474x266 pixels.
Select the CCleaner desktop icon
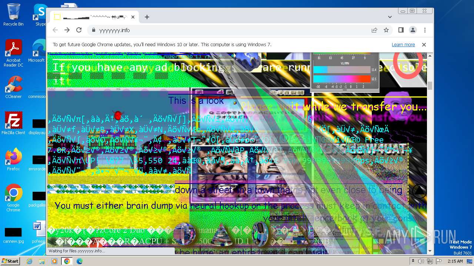click(13, 87)
